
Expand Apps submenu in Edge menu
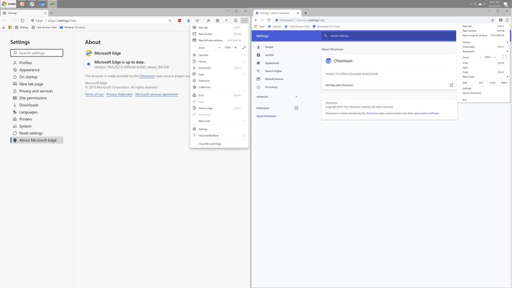(244, 74)
